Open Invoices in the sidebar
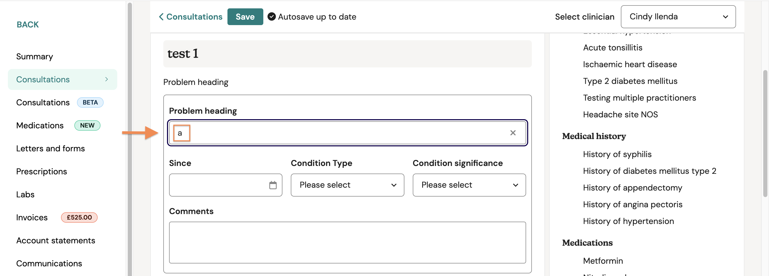The image size is (769, 276). 32,217
